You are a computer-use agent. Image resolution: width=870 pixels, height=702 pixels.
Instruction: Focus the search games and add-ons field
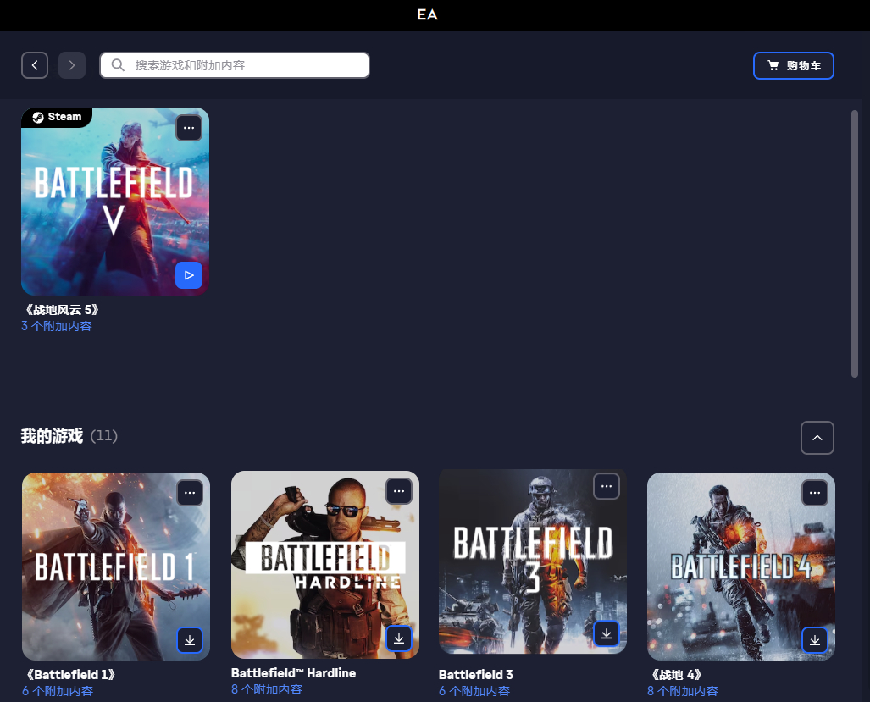tap(234, 65)
